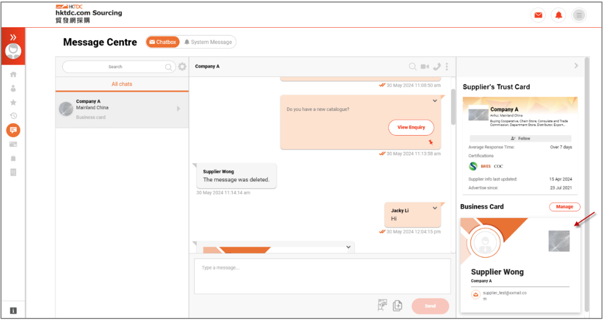This screenshot has height=321, width=604.
Task: Open the mail envelope icon in header
Action: 538,15
